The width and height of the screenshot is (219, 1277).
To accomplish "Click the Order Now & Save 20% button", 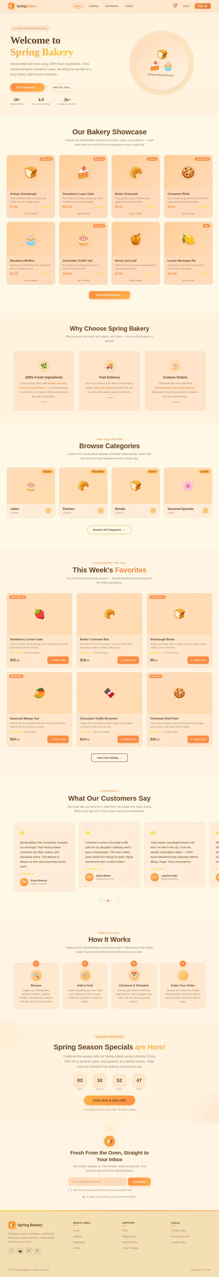I will tap(109, 1114).
